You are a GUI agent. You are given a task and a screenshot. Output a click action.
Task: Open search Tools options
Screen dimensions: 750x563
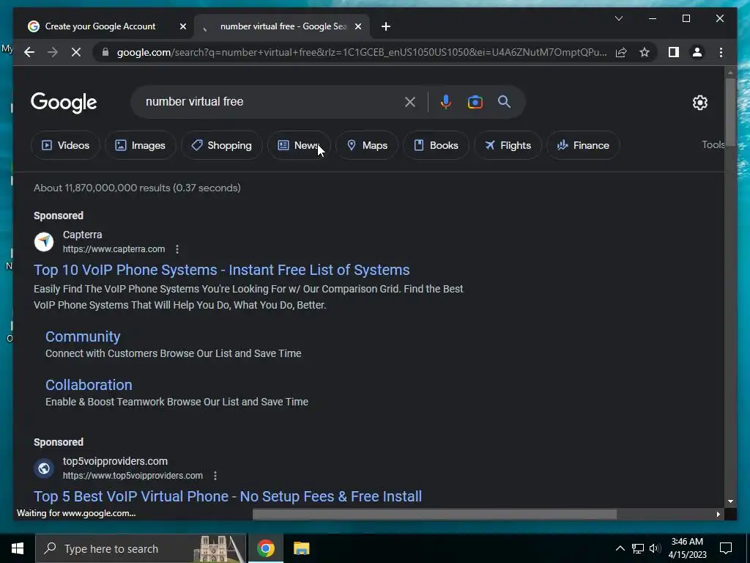coord(713,144)
